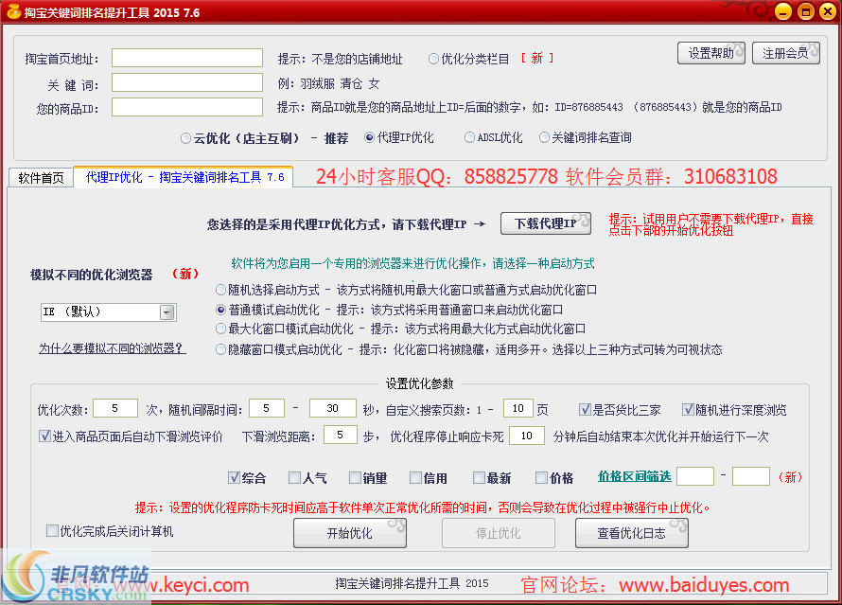Minimize the window with yellow button
The image size is (842, 605).
click(783, 11)
